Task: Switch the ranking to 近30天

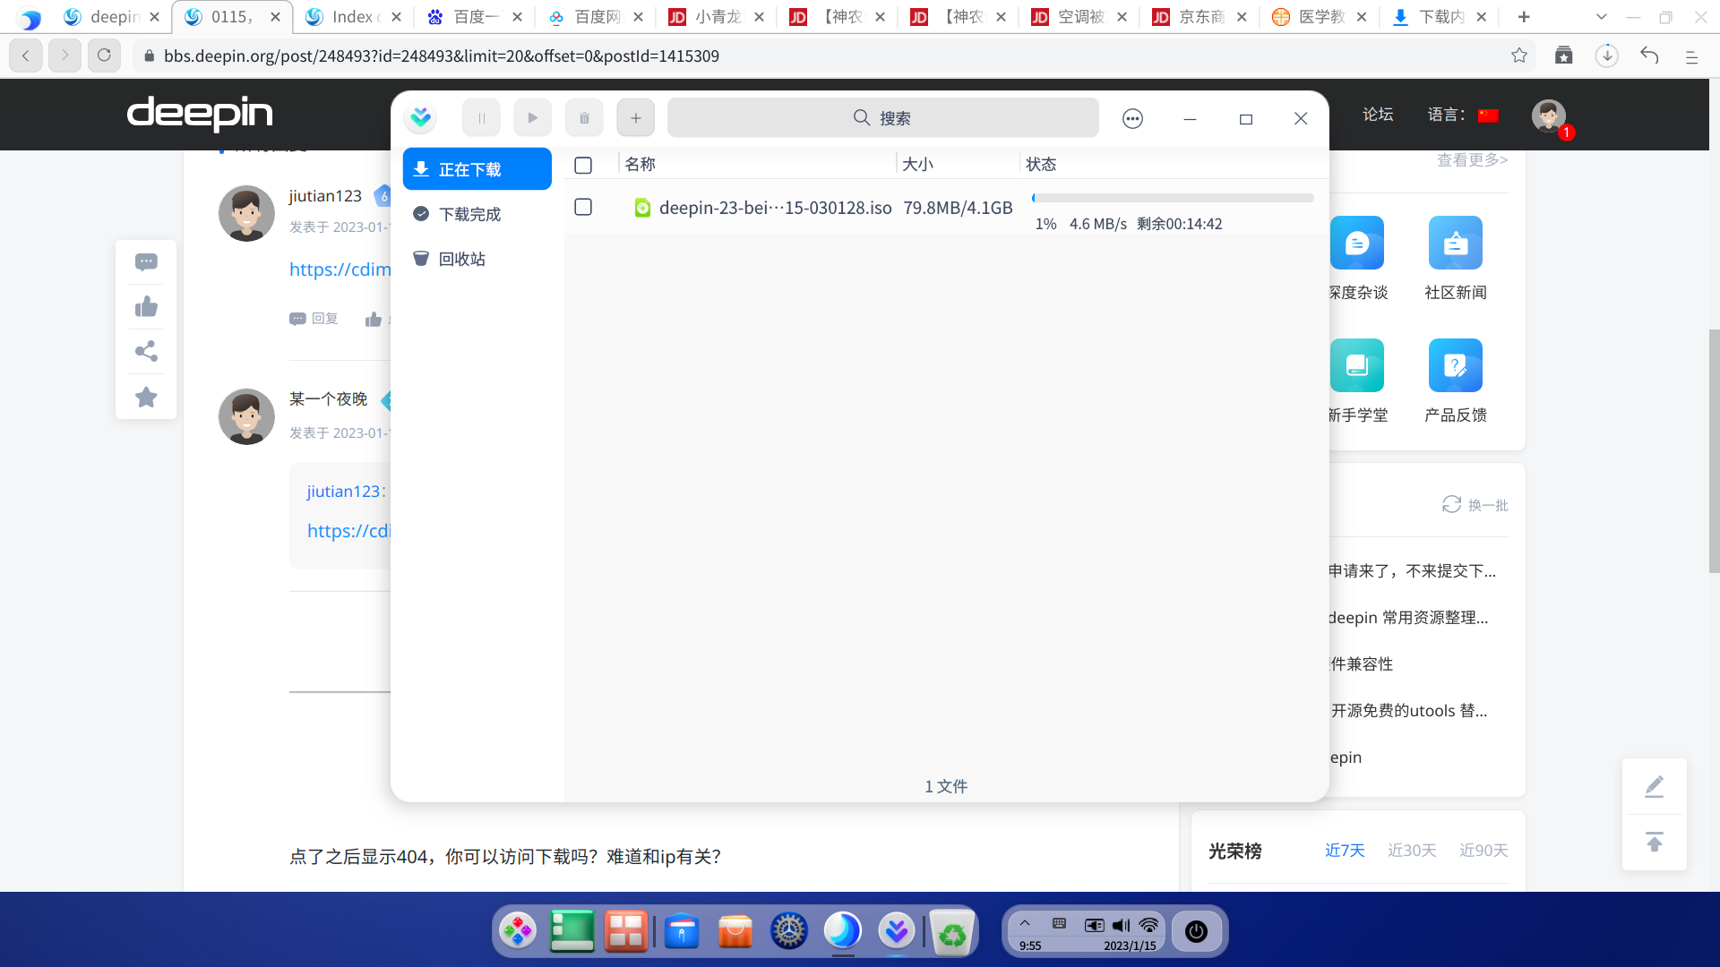Action: pos(1412,850)
